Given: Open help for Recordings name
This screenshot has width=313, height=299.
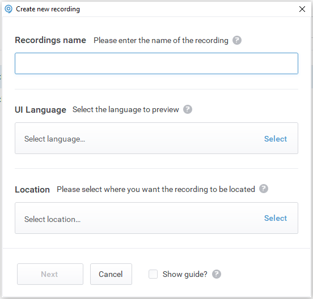Looking at the screenshot, I should click(x=237, y=40).
